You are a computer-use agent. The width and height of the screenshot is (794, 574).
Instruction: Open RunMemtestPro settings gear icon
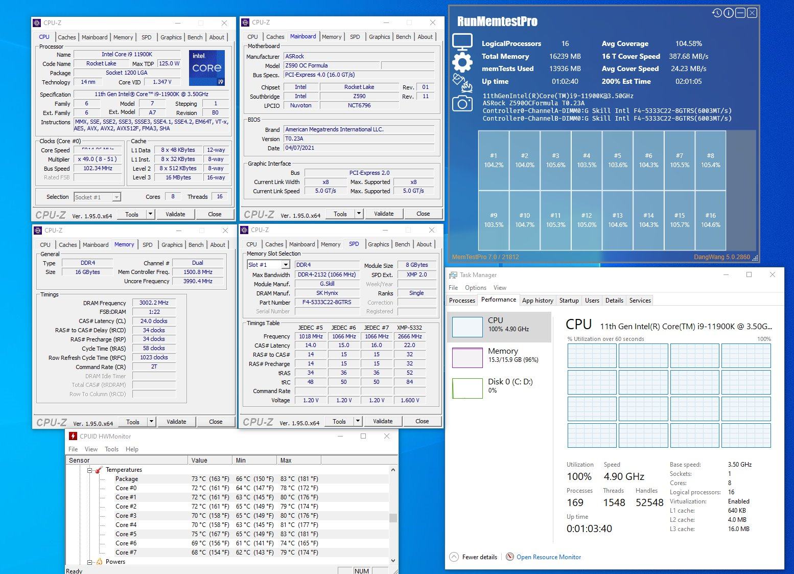tap(462, 62)
